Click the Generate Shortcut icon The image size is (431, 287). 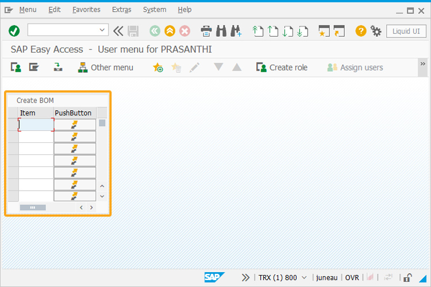coord(339,31)
